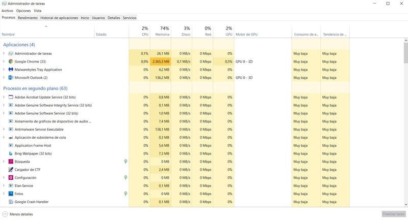
Task: Click the Adobe Acrobat Update Service icon
Action: tap(11, 98)
